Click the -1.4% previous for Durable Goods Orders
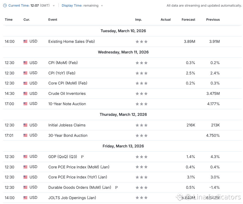Screen dimensions: 243x204 point(214,187)
